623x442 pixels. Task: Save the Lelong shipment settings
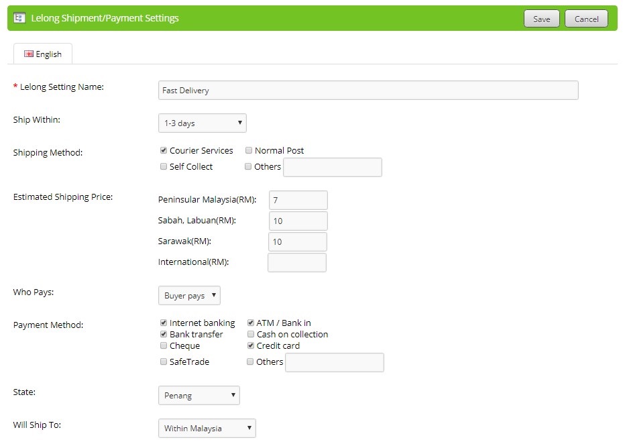541,18
